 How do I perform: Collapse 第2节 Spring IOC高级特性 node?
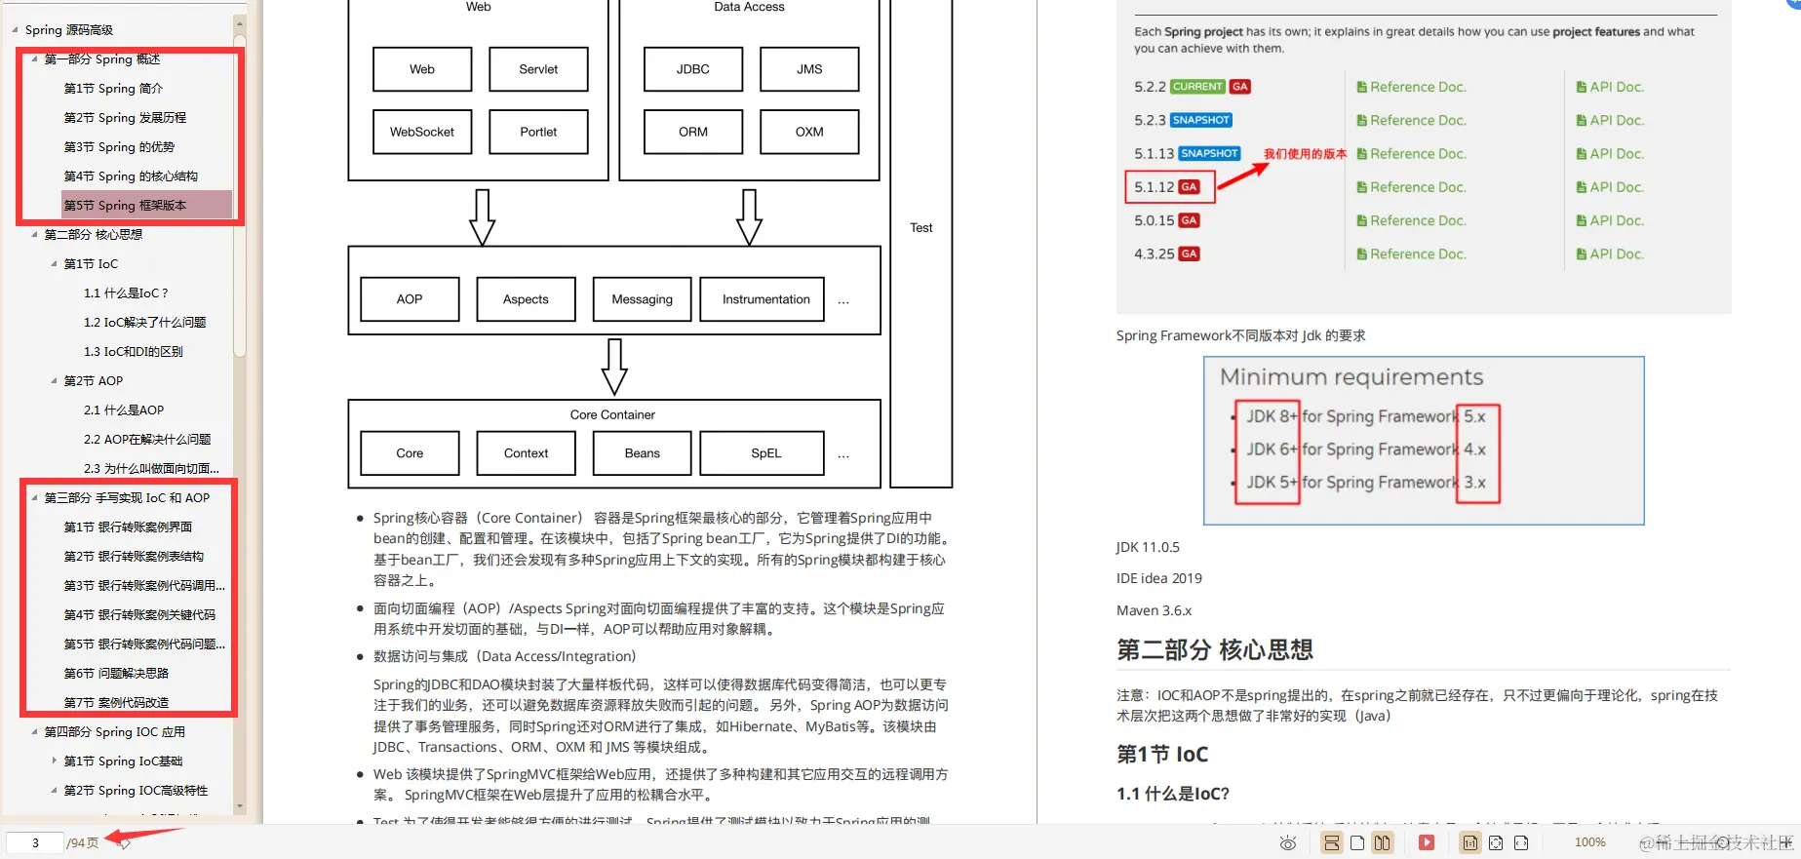54,791
